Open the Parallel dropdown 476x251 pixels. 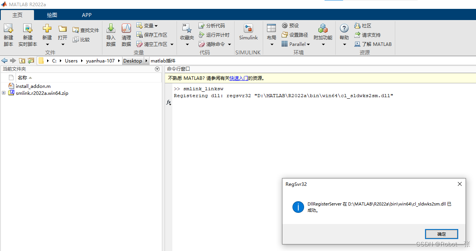[x=296, y=44]
